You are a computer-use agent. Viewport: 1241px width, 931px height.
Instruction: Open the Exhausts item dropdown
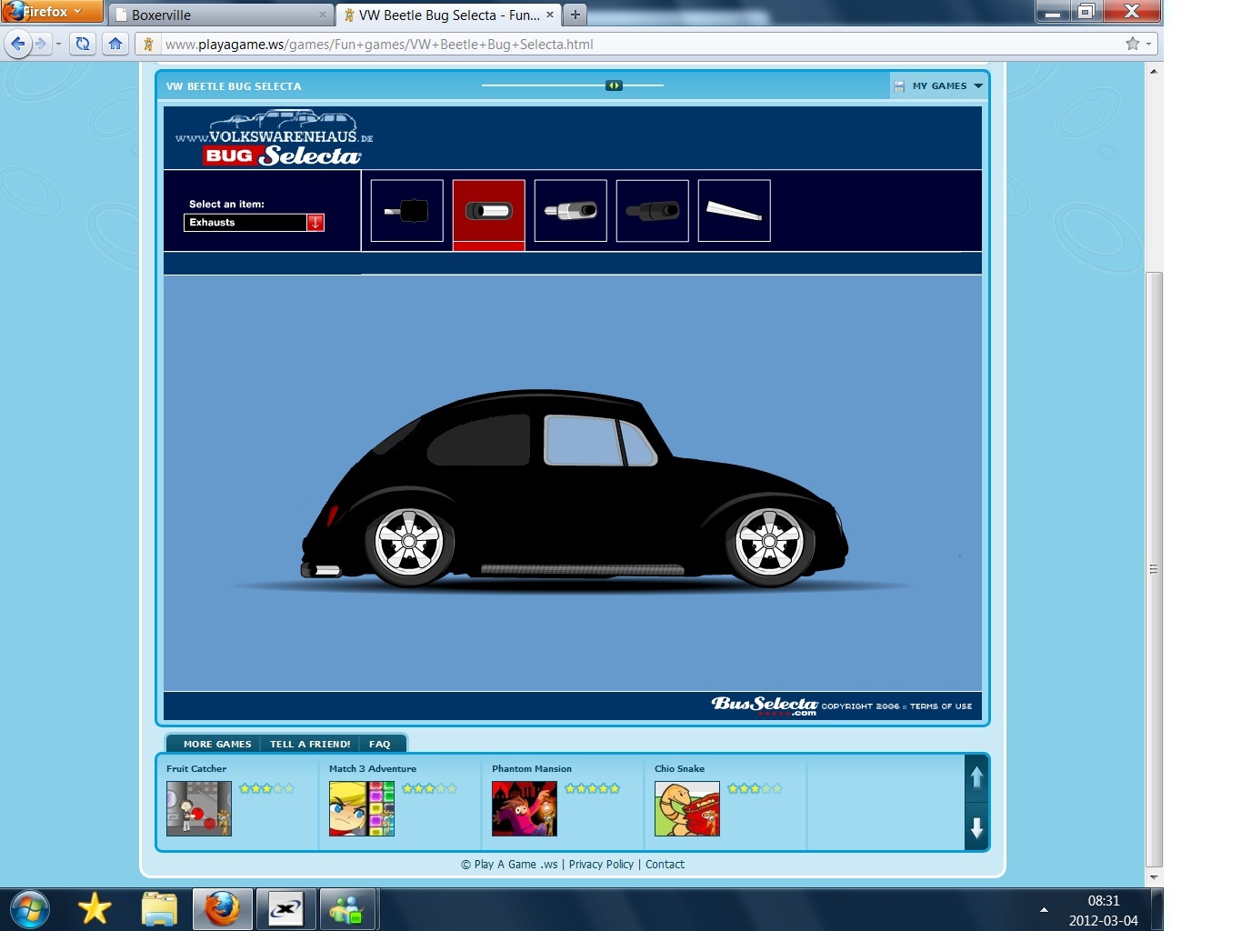coord(315,223)
